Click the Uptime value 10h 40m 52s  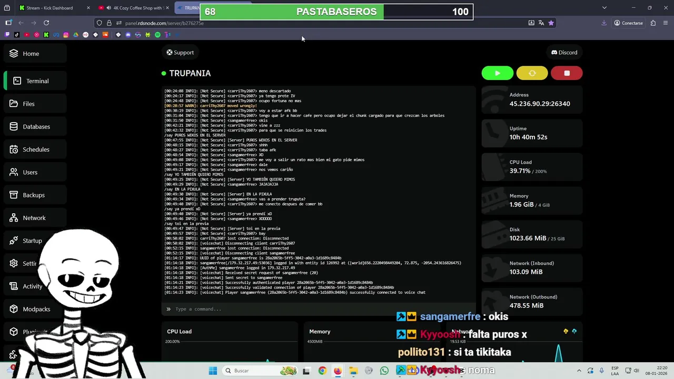528,137
